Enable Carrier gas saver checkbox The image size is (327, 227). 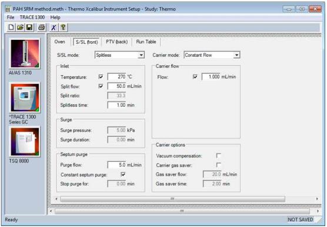(219, 165)
